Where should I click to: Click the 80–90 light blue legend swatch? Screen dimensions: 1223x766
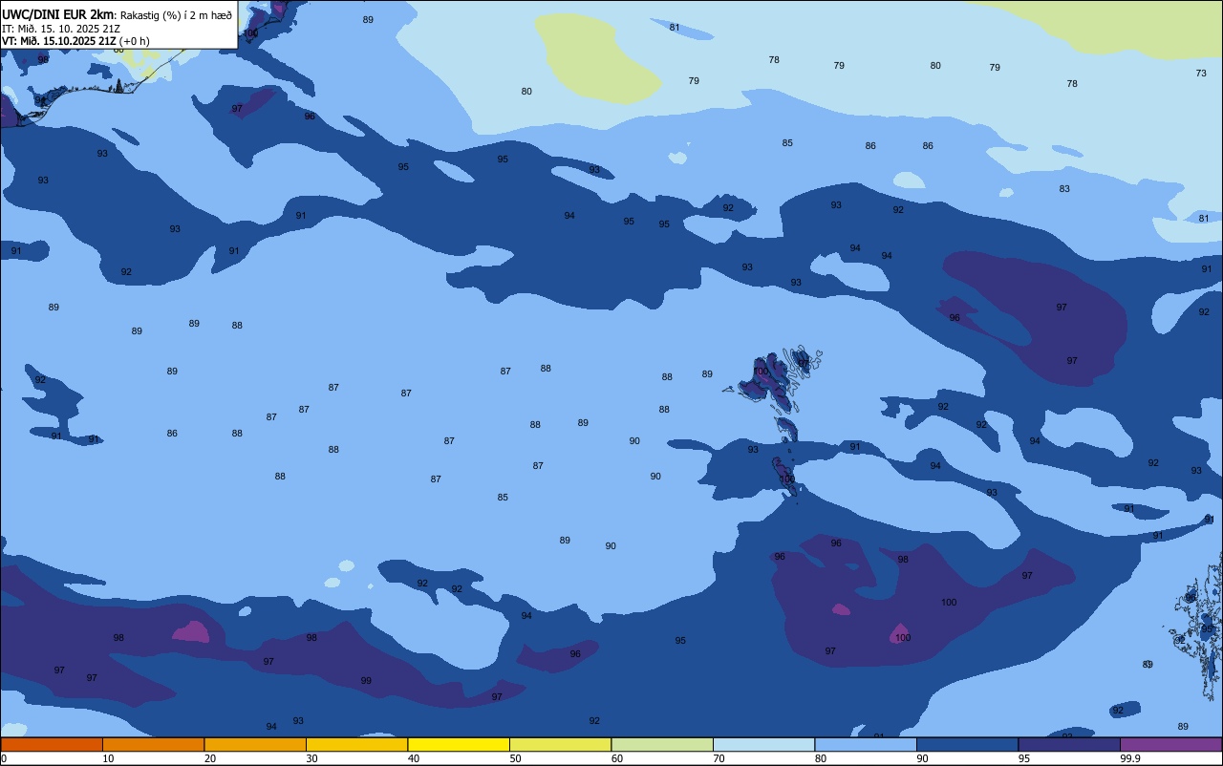pos(866,744)
